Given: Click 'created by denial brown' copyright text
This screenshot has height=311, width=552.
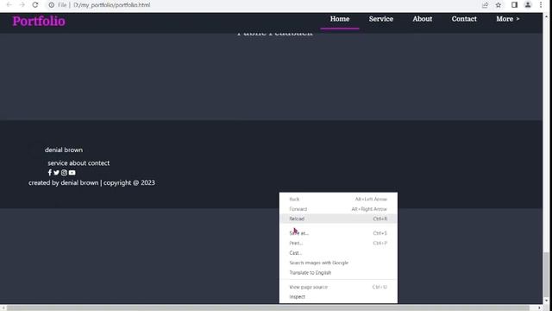Looking at the screenshot, I should click(x=91, y=182).
